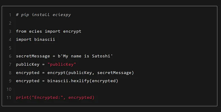
Task: Click the red "publicKey" string literal
Action: 62,64
